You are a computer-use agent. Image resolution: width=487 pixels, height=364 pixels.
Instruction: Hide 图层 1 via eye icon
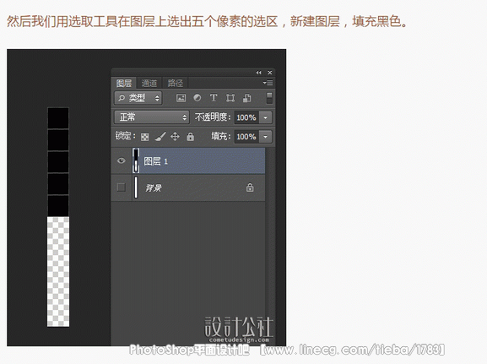click(x=122, y=160)
